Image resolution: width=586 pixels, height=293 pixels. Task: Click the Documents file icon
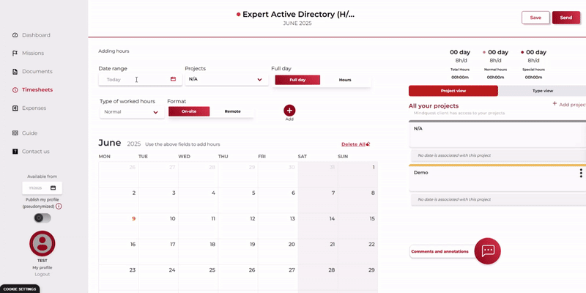click(15, 71)
